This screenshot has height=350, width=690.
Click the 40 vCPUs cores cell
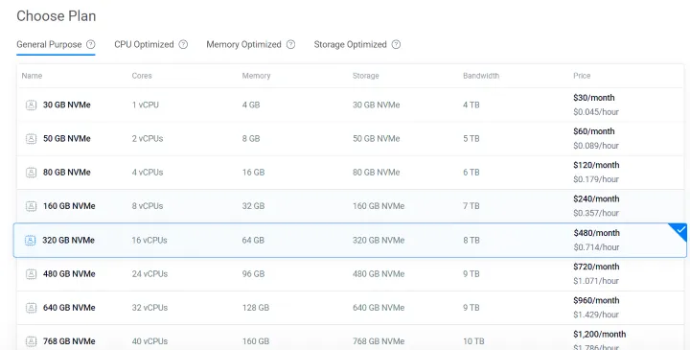(149, 341)
